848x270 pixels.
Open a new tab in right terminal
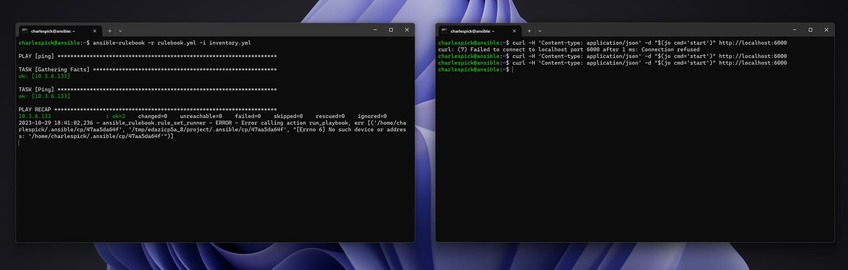pyautogui.click(x=529, y=31)
